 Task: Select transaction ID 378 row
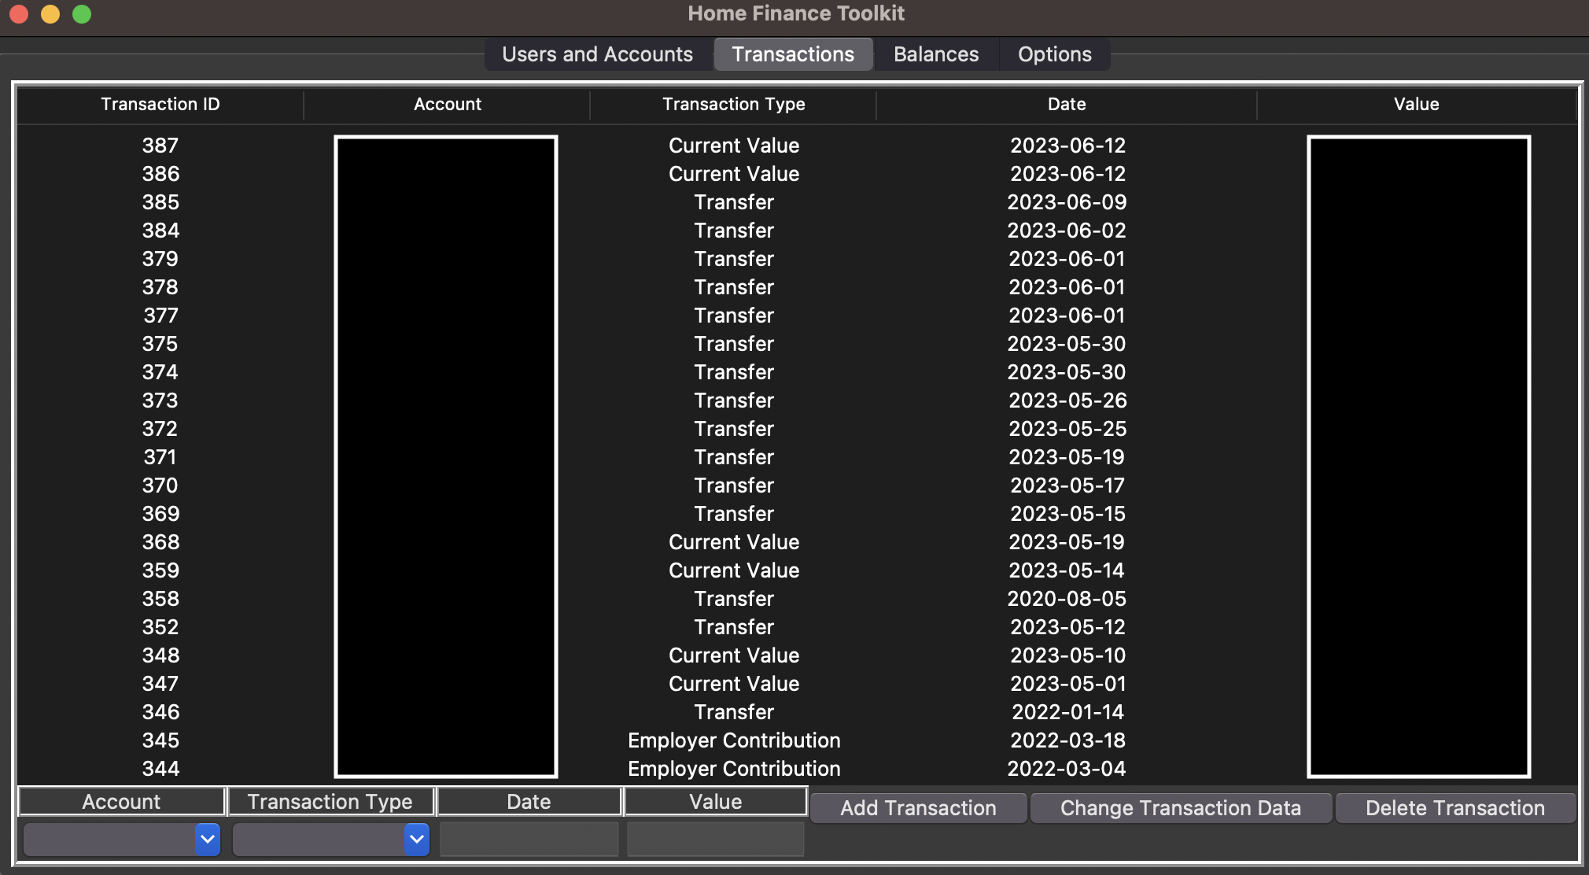click(797, 287)
